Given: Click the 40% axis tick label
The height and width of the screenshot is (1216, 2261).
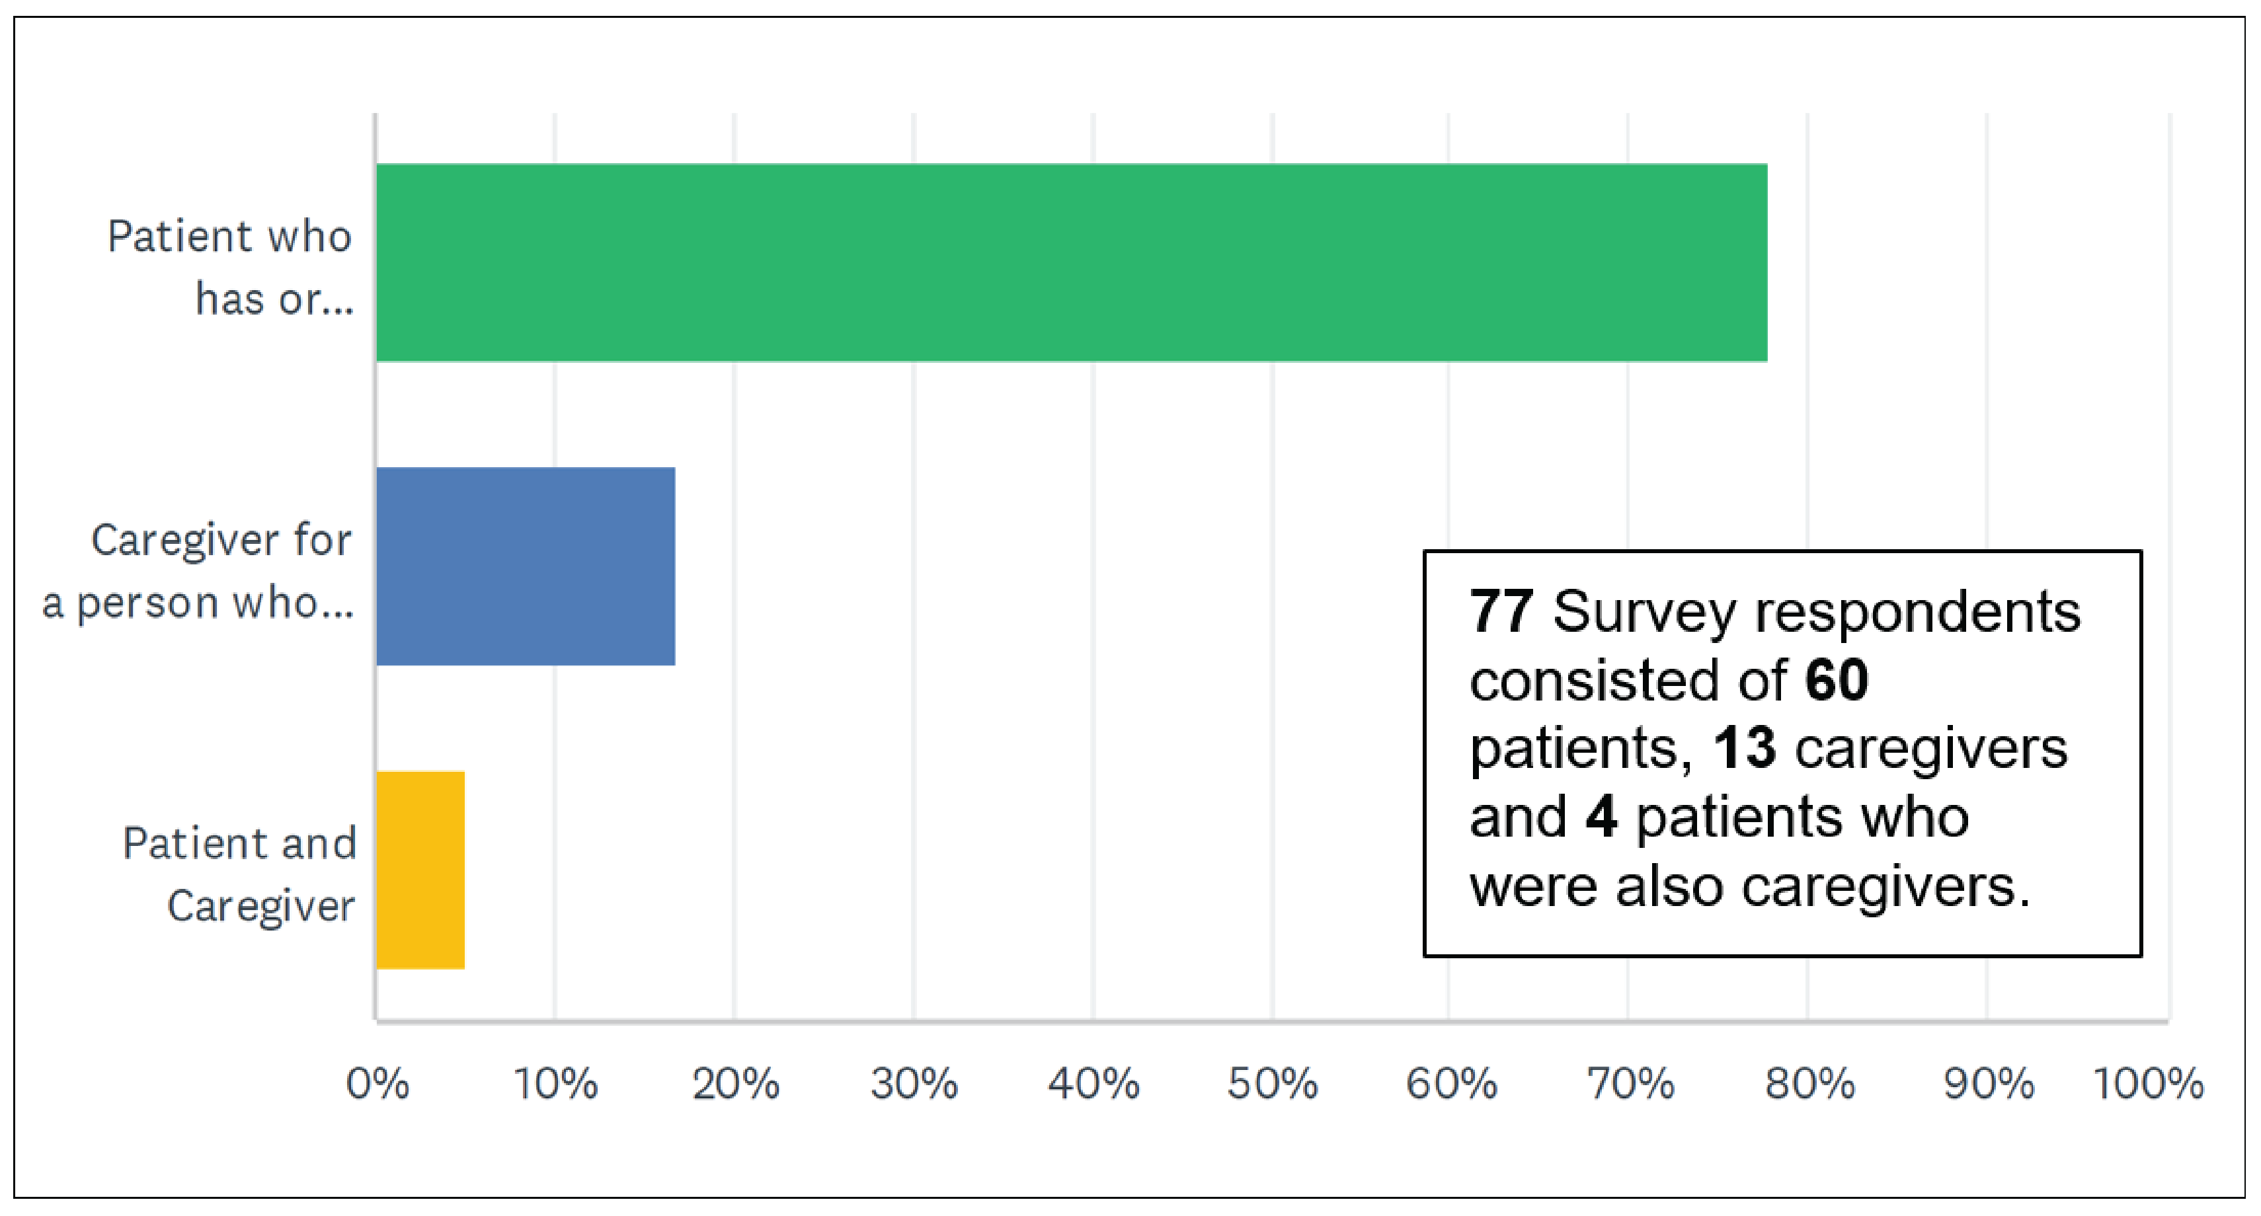Looking at the screenshot, I should tap(1093, 1084).
